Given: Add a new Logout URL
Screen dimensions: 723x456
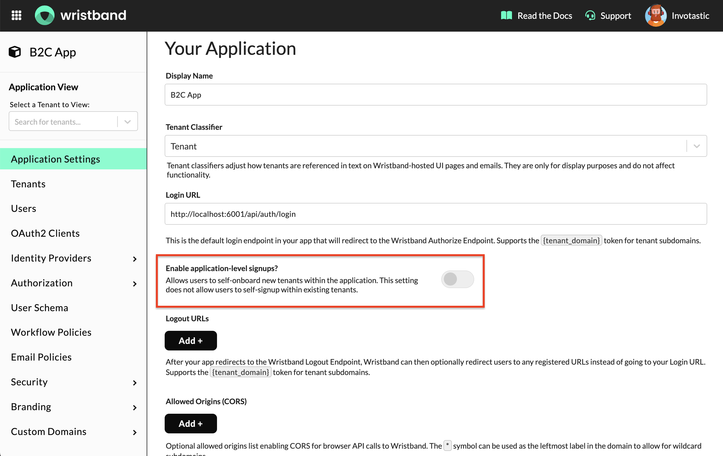Looking at the screenshot, I should point(190,340).
